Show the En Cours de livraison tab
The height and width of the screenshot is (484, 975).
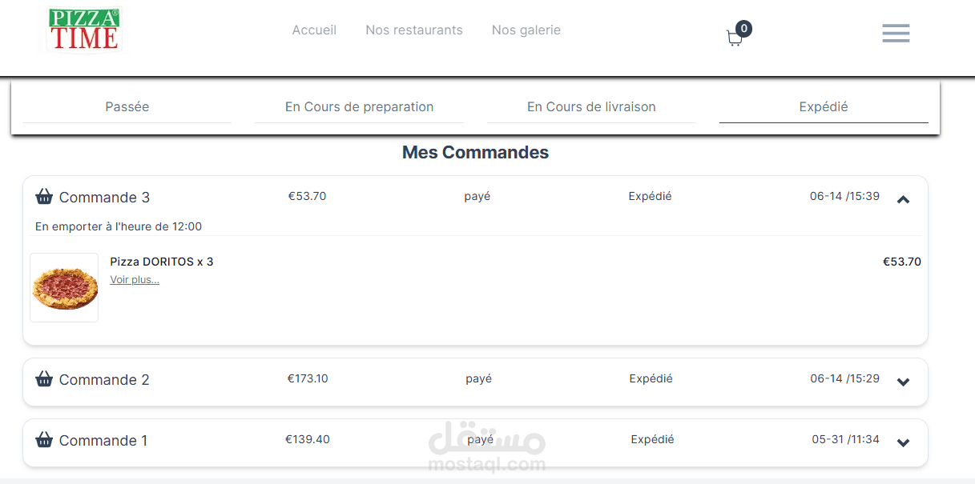[591, 107]
